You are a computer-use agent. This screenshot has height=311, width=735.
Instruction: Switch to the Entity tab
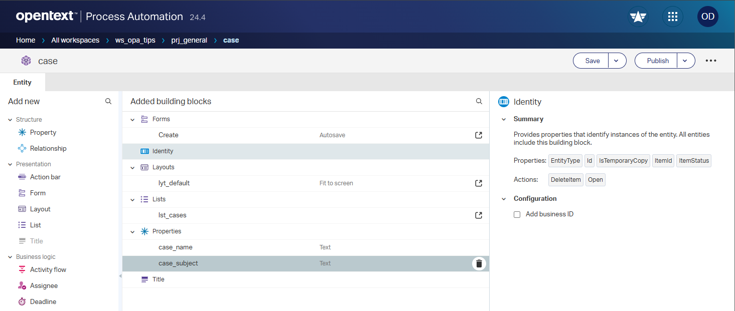pyautogui.click(x=22, y=82)
